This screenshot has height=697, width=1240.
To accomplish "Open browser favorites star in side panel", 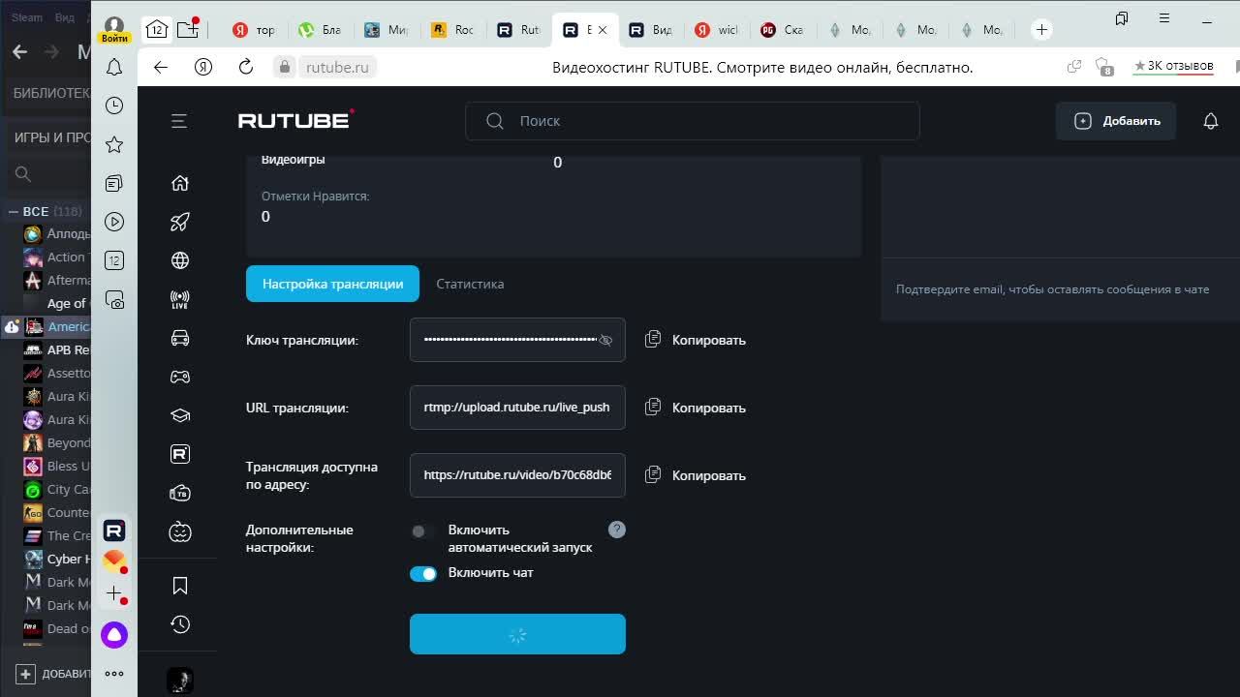I will click(x=114, y=144).
